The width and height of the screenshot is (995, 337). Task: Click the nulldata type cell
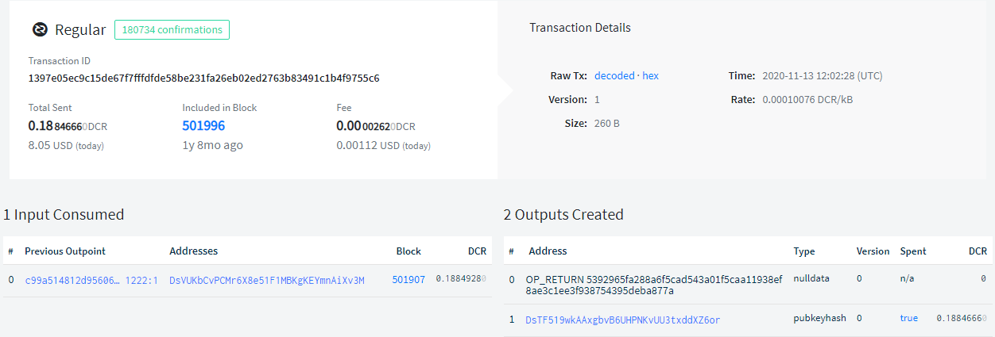coord(811,279)
